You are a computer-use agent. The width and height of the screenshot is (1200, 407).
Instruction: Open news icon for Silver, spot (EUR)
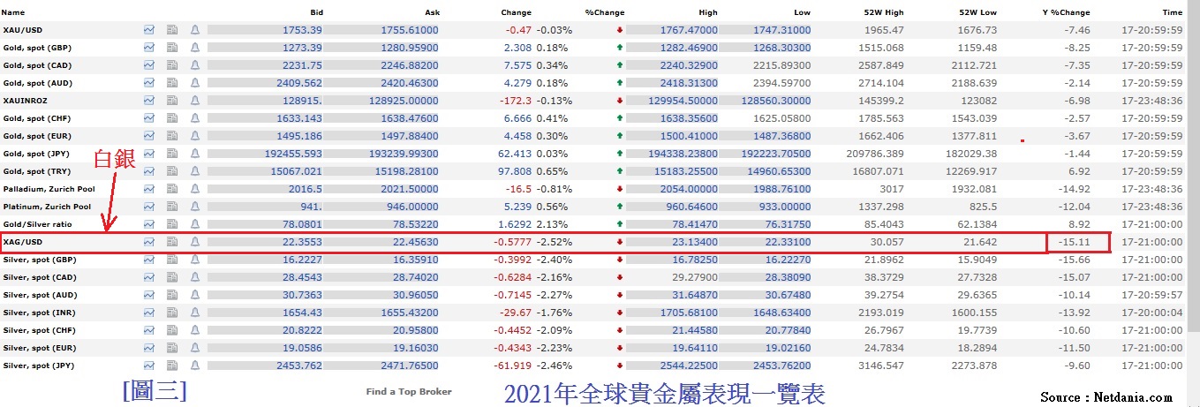172,348
